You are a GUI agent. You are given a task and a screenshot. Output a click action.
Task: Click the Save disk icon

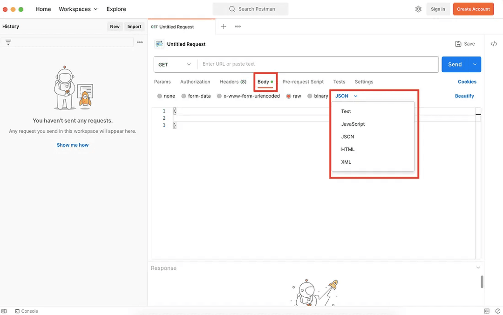point(458,44)
